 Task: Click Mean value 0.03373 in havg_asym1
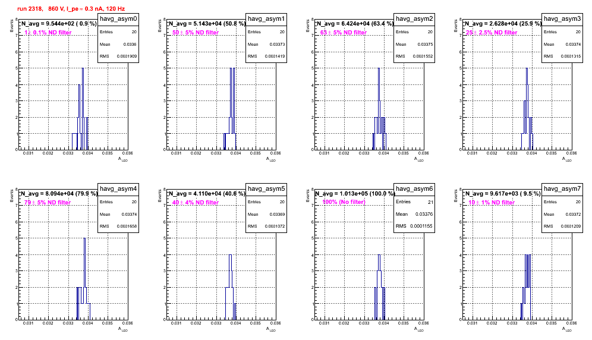277,44
